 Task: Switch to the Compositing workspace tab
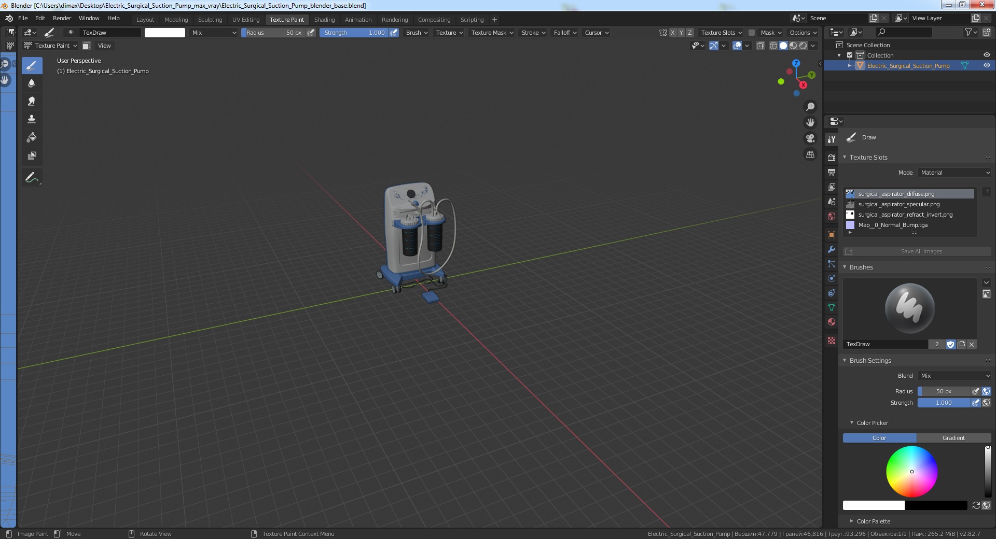click(434, 20)
